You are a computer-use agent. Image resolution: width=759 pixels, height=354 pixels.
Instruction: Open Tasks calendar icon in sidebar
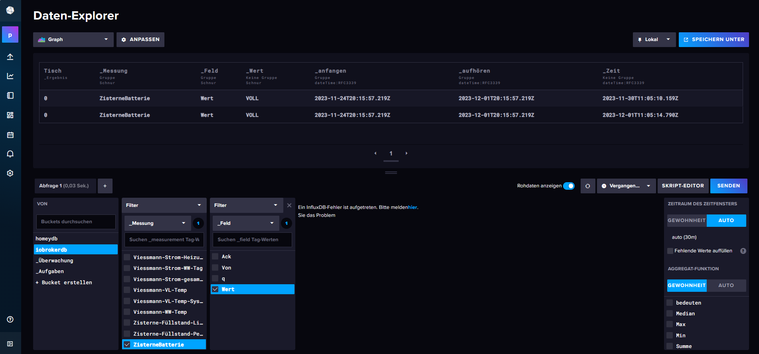point(10,135)
